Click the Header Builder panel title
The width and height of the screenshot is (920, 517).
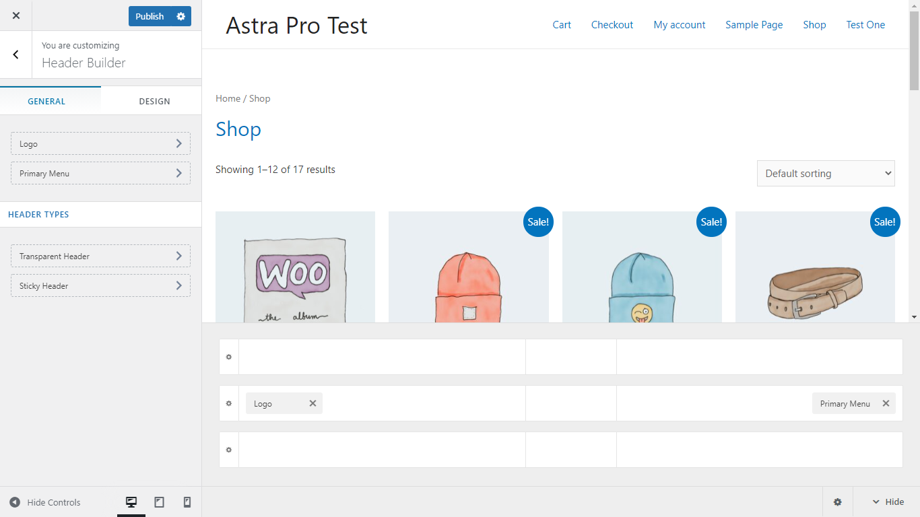click(x=84, y=63)
